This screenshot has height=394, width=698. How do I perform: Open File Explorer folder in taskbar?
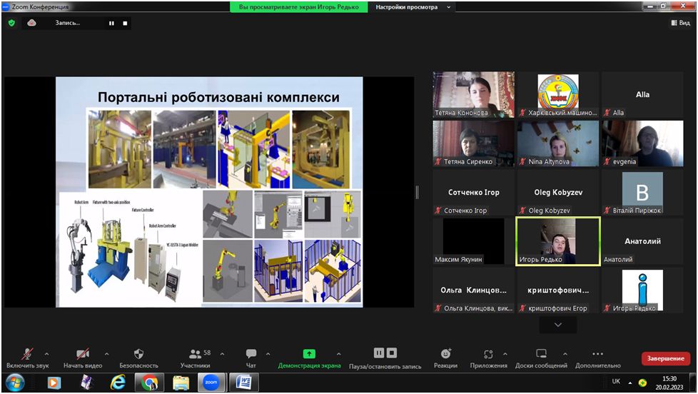click(x=181, y=383)
